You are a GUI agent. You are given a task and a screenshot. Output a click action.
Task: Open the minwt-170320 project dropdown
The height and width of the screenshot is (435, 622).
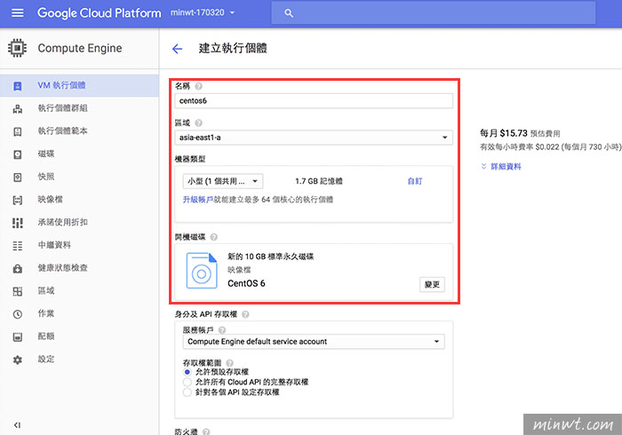(203, 12)
